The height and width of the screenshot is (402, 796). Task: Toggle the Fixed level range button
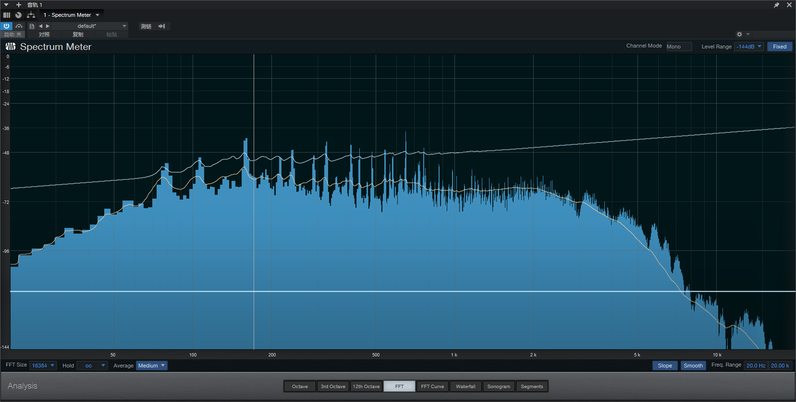[x=779, y=47]
